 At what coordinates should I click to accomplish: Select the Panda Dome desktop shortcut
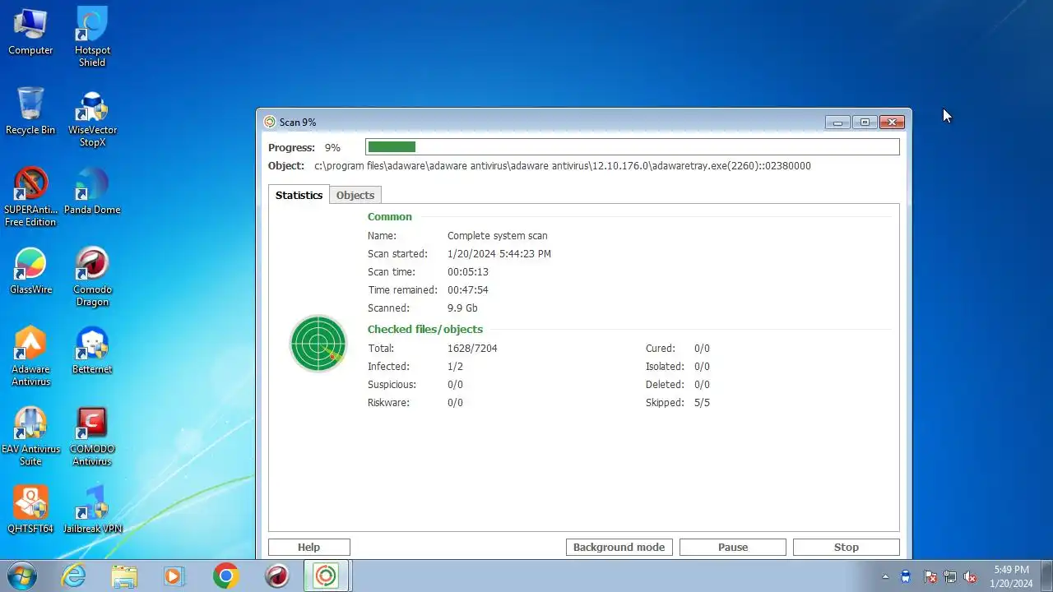pos(92,192)
